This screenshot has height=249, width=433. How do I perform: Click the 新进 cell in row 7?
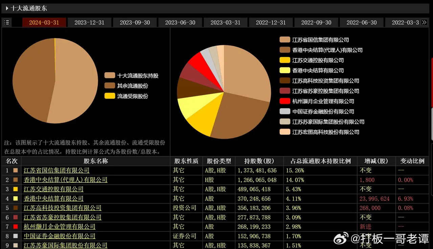tap(365, 227)
